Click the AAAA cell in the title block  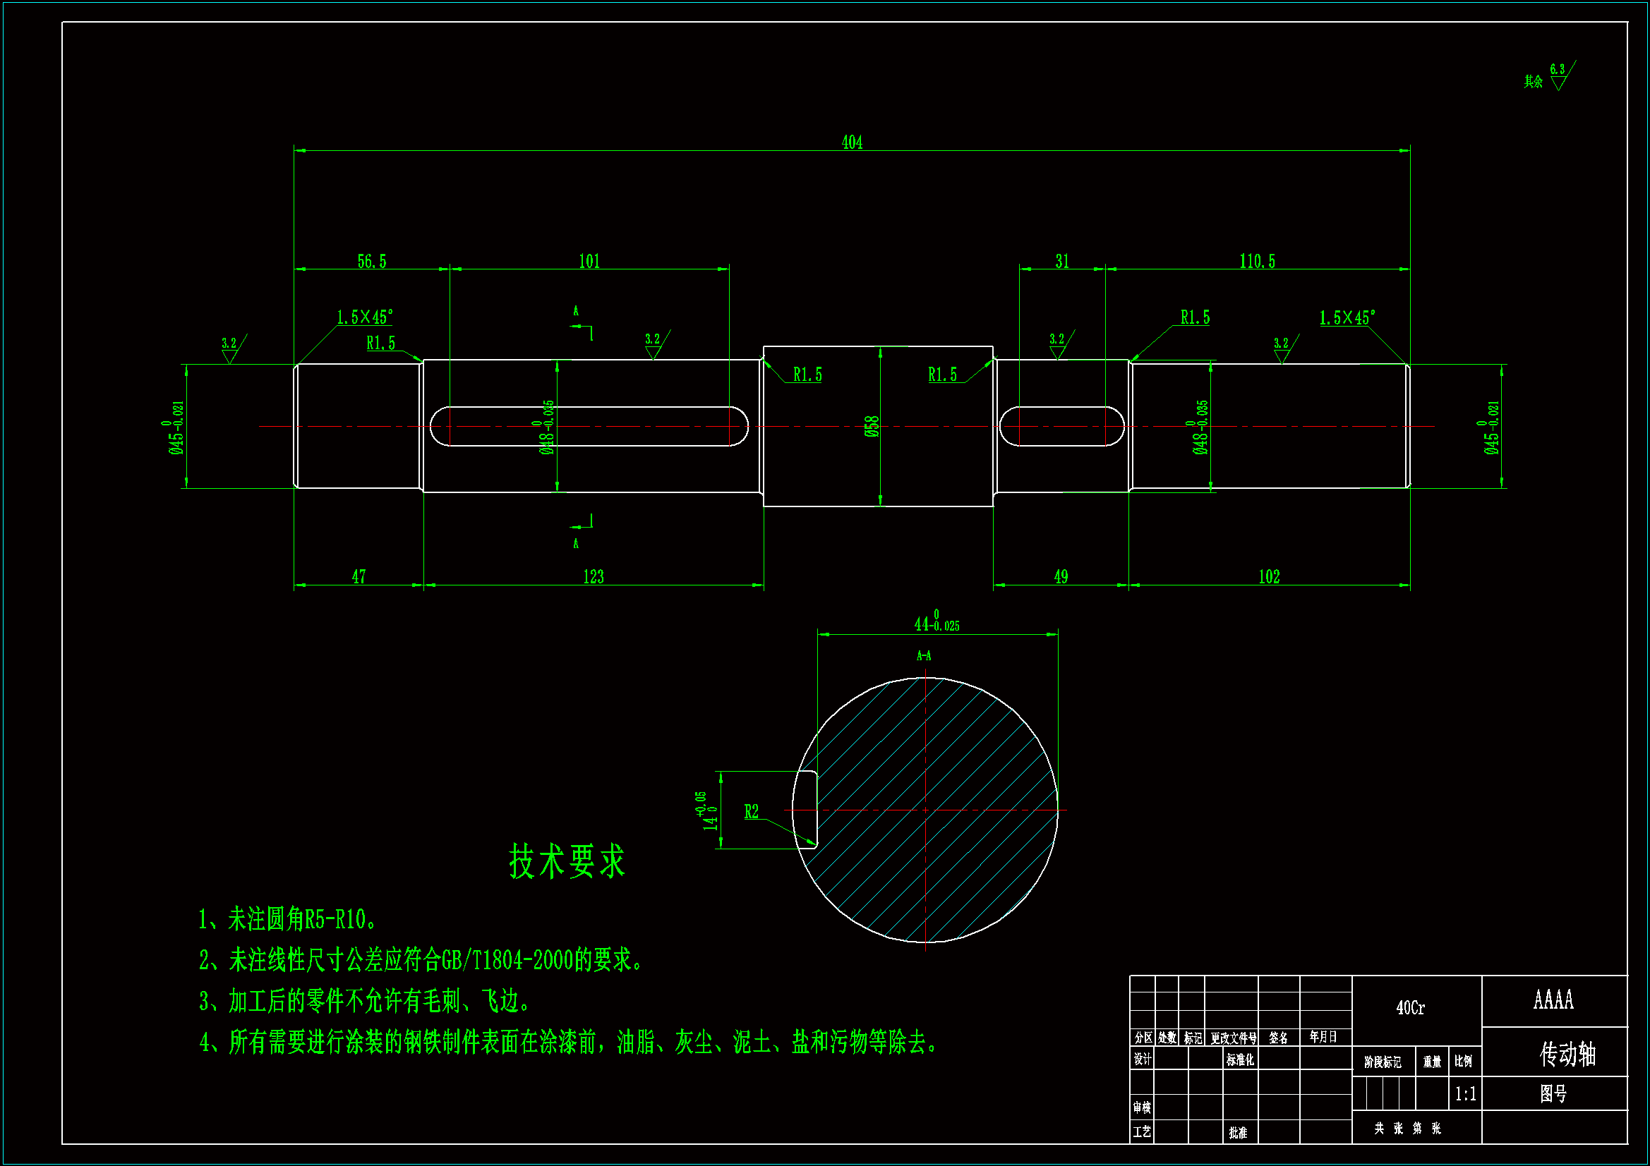tap(1553, 1000)
